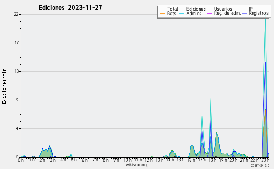Click the y-axis value 22
Image resolution: width=274 pixels, height=169 pixels.
tap(16, 14)
